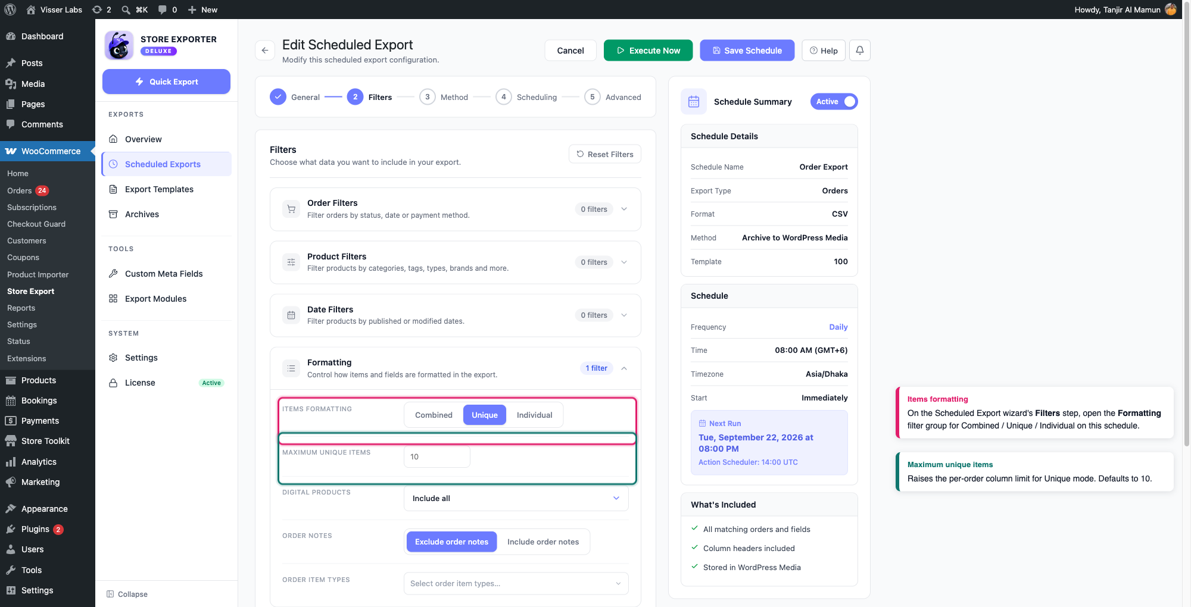
Task: Open the Digital Products dropdown
Action: pyautogui.click(x=516, y=498)
